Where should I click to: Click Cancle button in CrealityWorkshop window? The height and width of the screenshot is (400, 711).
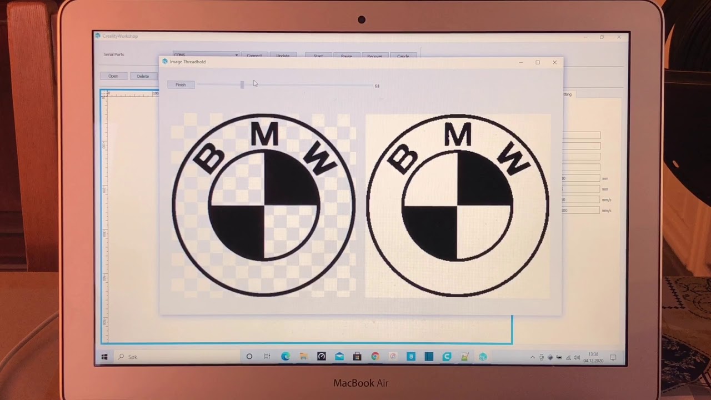tap(403, 56)
